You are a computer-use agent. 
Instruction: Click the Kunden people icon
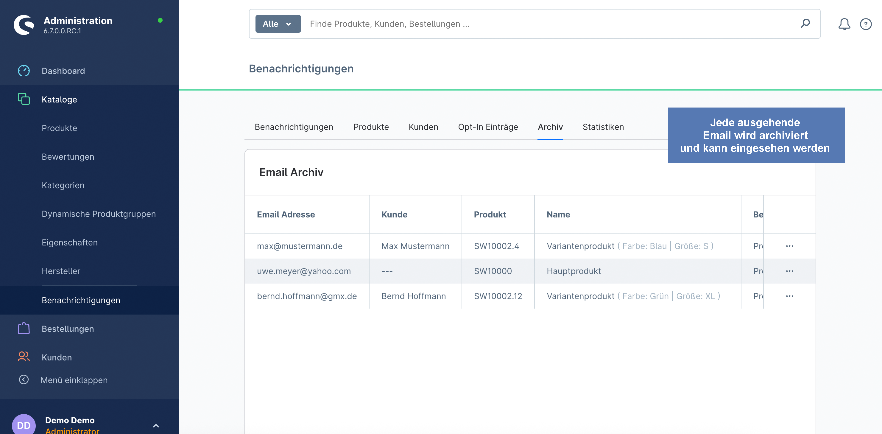[24, 357]
